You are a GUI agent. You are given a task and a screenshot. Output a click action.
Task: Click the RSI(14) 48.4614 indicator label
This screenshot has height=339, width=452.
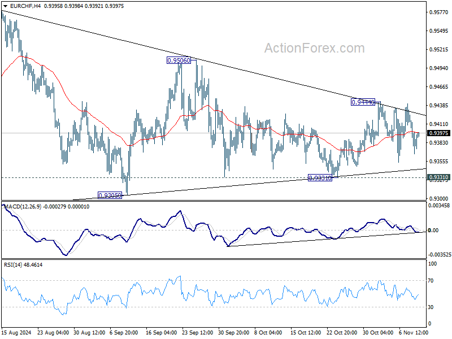click(23, 264)
